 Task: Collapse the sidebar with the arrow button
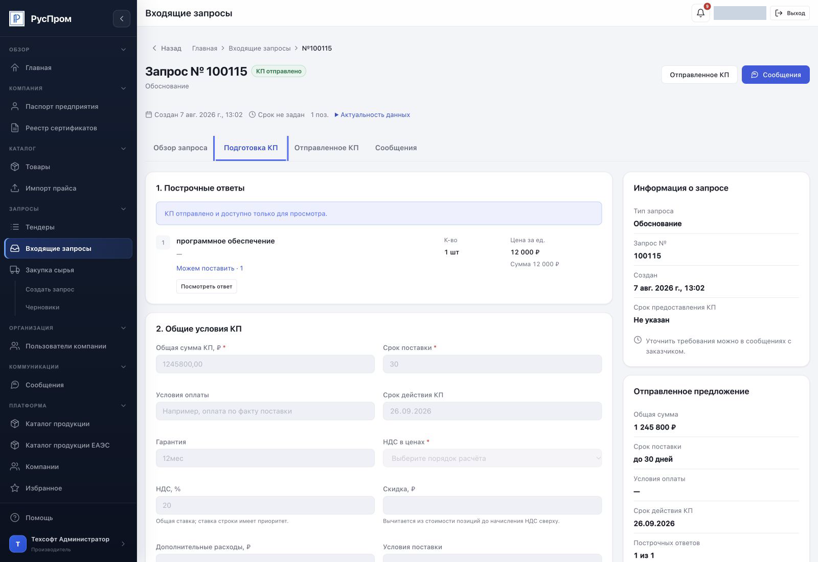click(122, 18)
